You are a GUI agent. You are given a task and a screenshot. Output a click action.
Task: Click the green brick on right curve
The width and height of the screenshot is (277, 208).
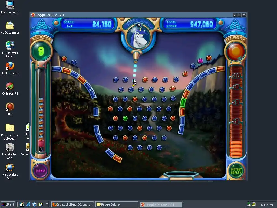pos(183,103)
